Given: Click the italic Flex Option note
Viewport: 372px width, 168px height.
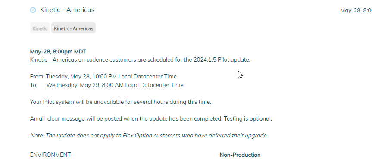Looking at the screenshot, I should [149, 136].
